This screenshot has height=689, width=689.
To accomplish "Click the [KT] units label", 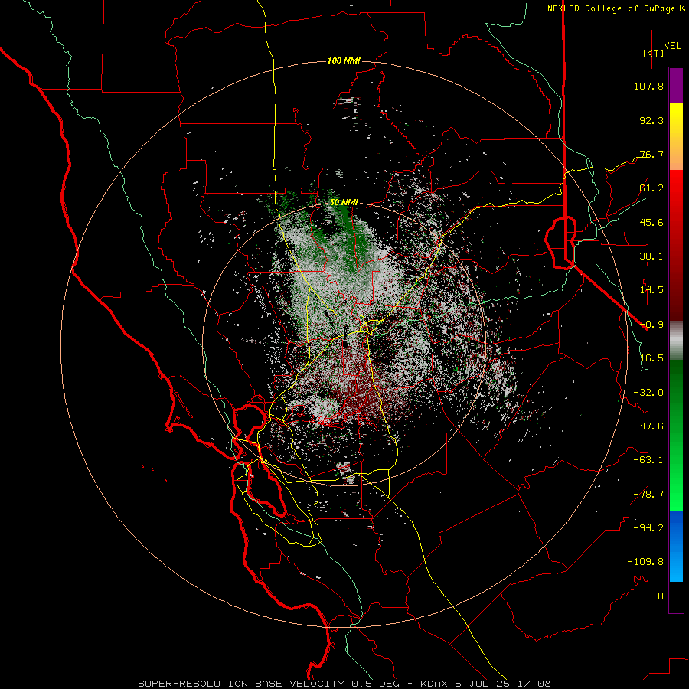I will point(654,53).
